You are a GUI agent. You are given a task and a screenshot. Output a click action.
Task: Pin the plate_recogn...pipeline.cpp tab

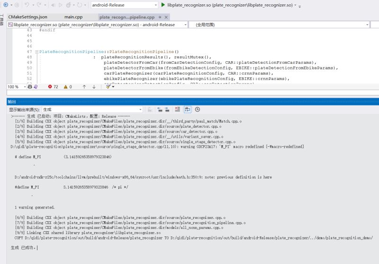[160, 17]
